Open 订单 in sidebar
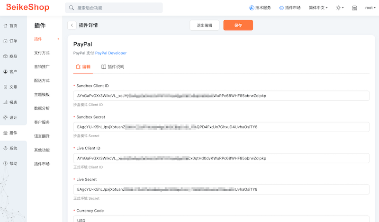Viewport: 379px width, 222px height. pos(10,41)
